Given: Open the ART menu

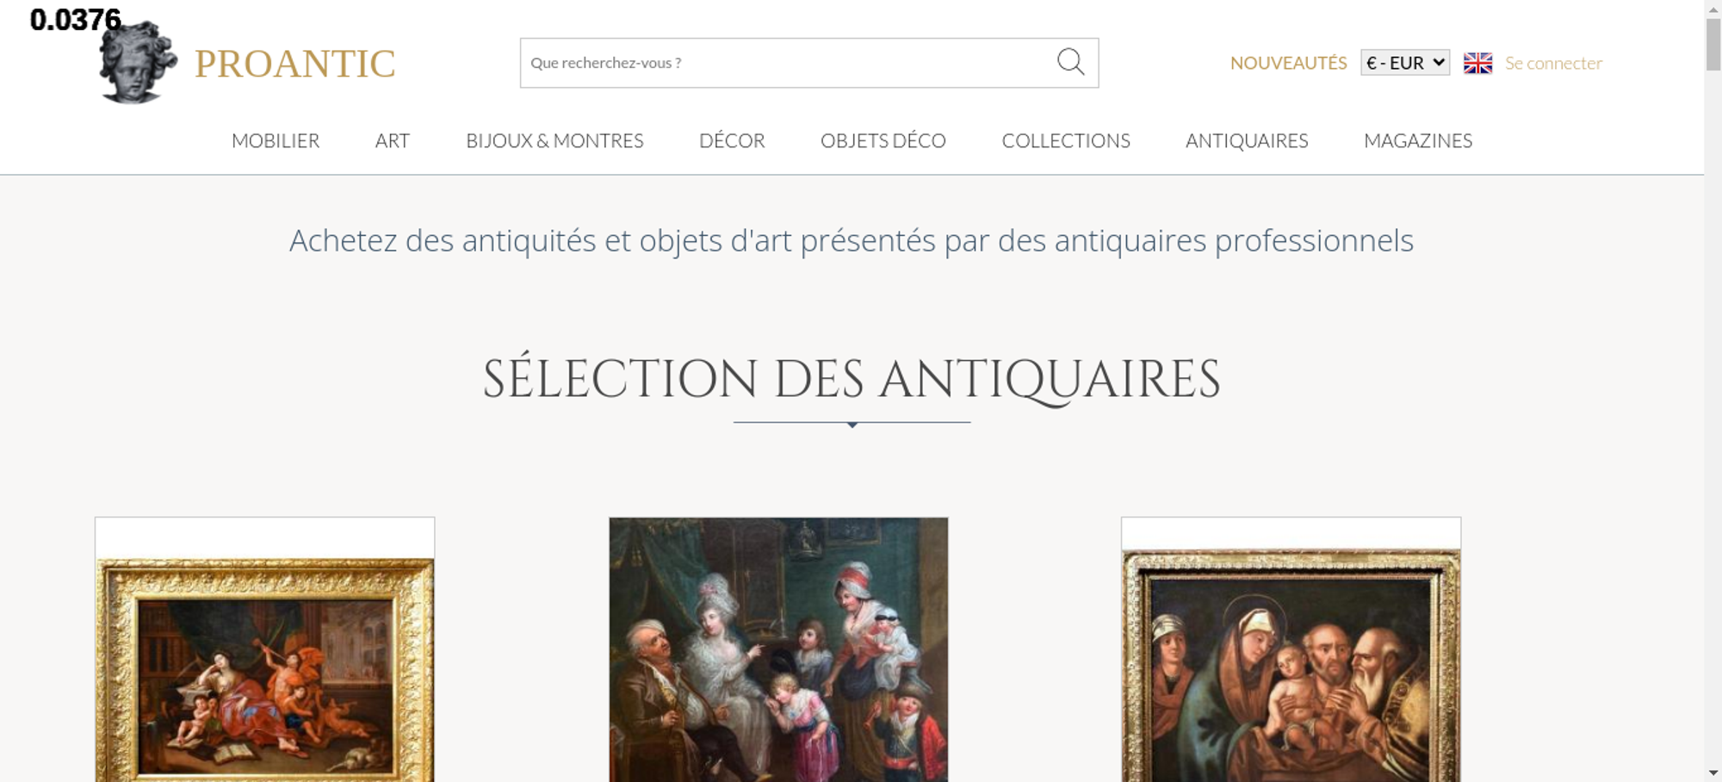Looking at the screenshot, I should click(393, 140).
